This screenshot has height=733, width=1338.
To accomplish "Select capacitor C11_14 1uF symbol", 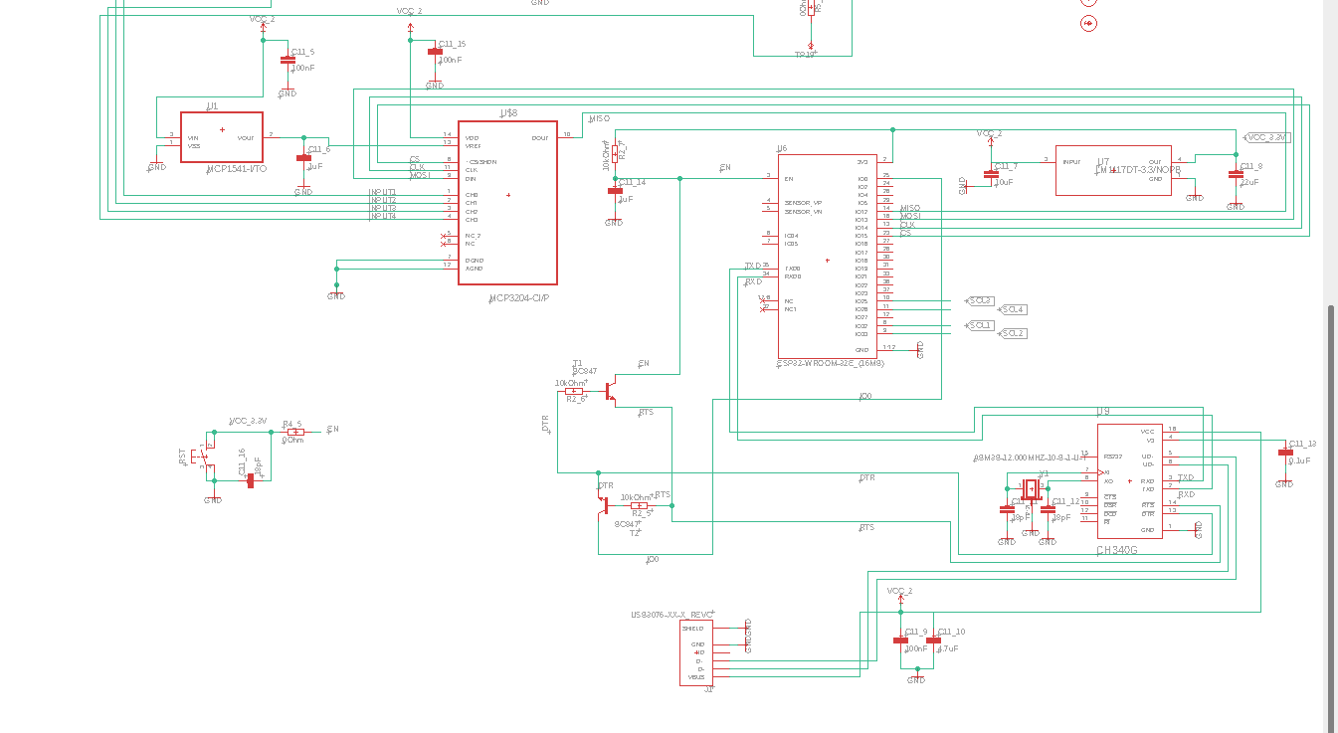I will click(x=615, y=191).
